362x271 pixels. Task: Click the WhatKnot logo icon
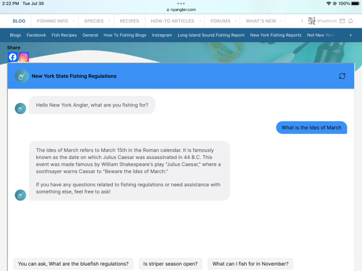tap(311, 21)
